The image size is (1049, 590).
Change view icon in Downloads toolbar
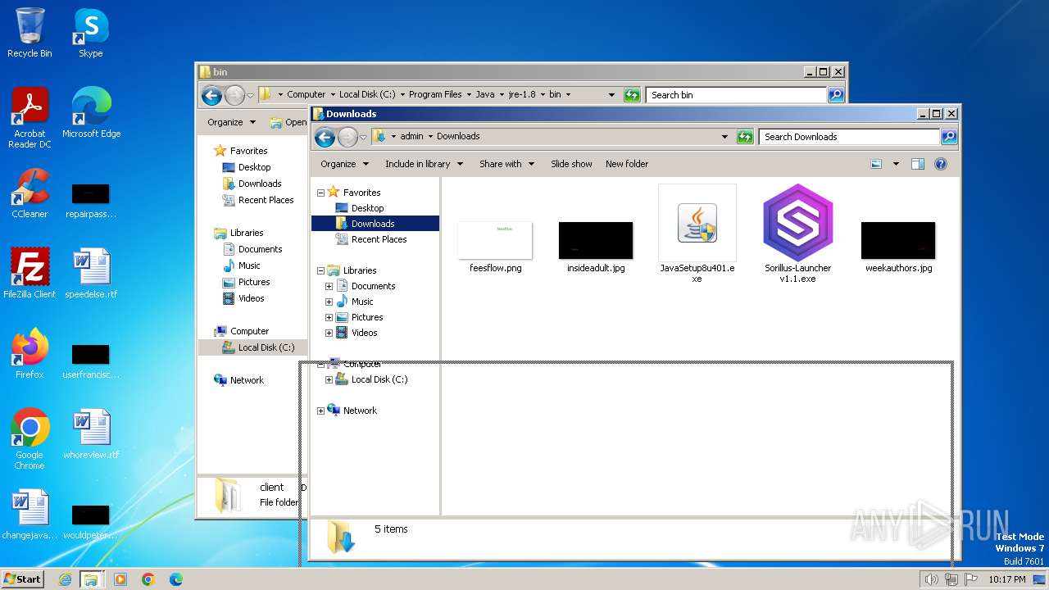[876, 164]
